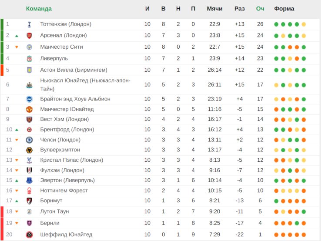Sort table by Оч points header

click(260, 9)
